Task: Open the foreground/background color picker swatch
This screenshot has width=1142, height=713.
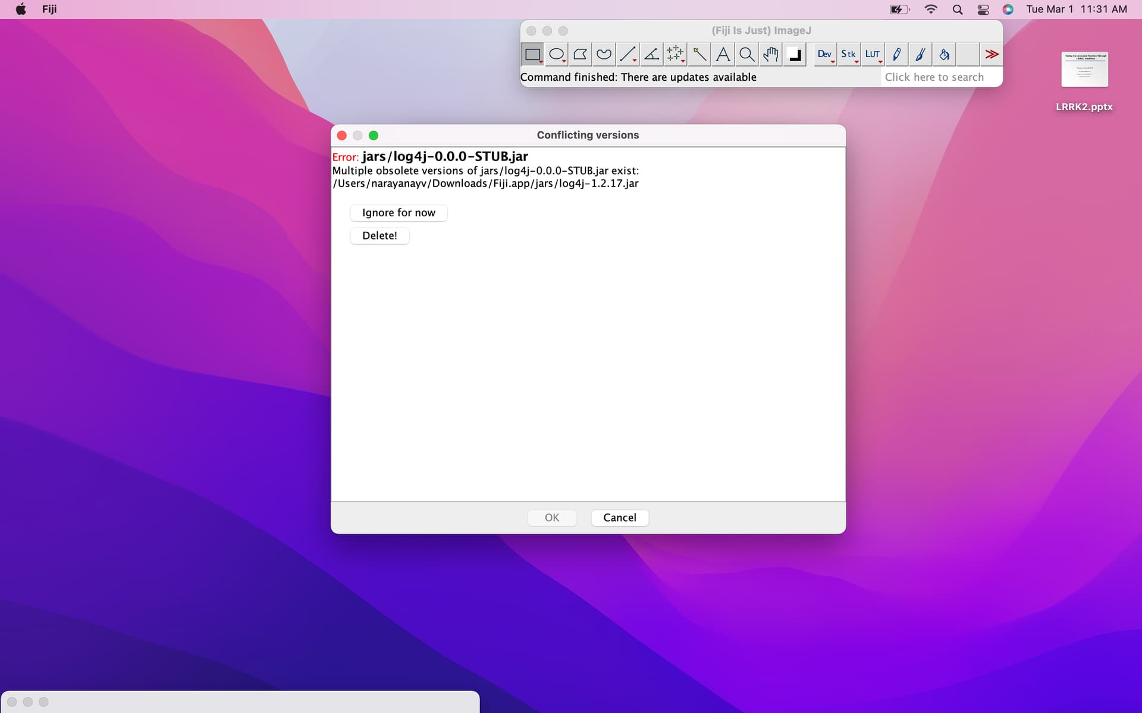Action: pos(794,55)
